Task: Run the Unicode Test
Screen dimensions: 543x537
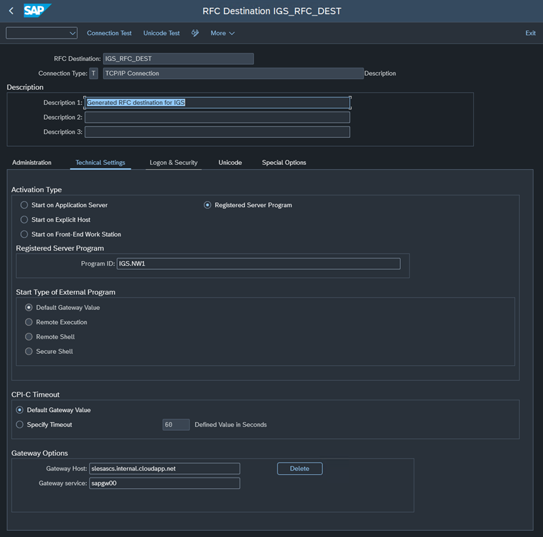Action: click(161, 33)
